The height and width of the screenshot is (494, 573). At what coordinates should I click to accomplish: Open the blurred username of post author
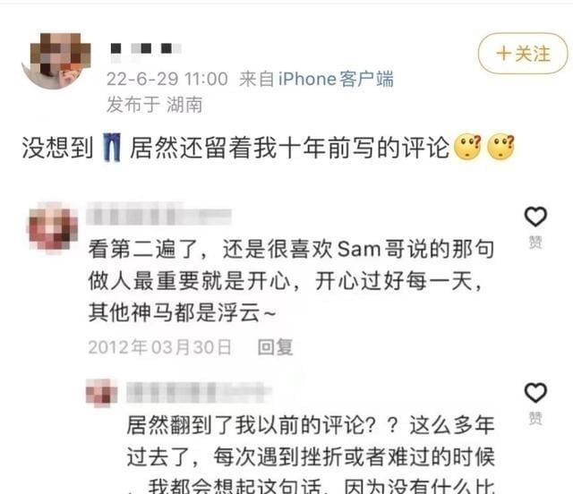pos(146,48)
